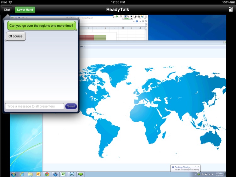Open the Chat panel button
The image size is (236, 177).
click(x=7, y=10)
